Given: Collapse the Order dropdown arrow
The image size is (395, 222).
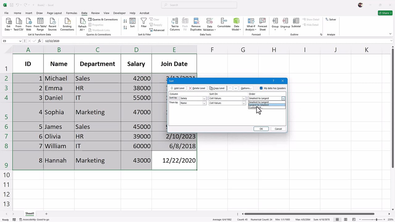Looking at the screenshot, I should 283,98.
